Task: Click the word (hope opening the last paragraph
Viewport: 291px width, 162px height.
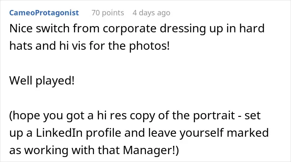Action: pyautogui.click(x=25, y=116)
